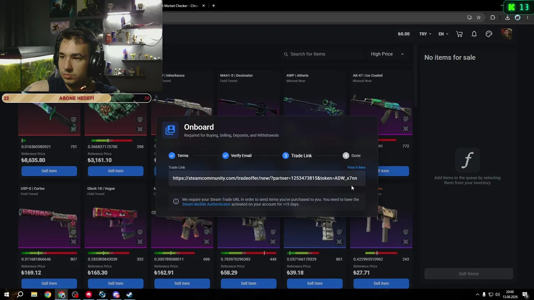The width and height of the screenshot is (534, 300).
Task: Click the inspect icon on USP-S Cortex card
Action: click(74, 242)
